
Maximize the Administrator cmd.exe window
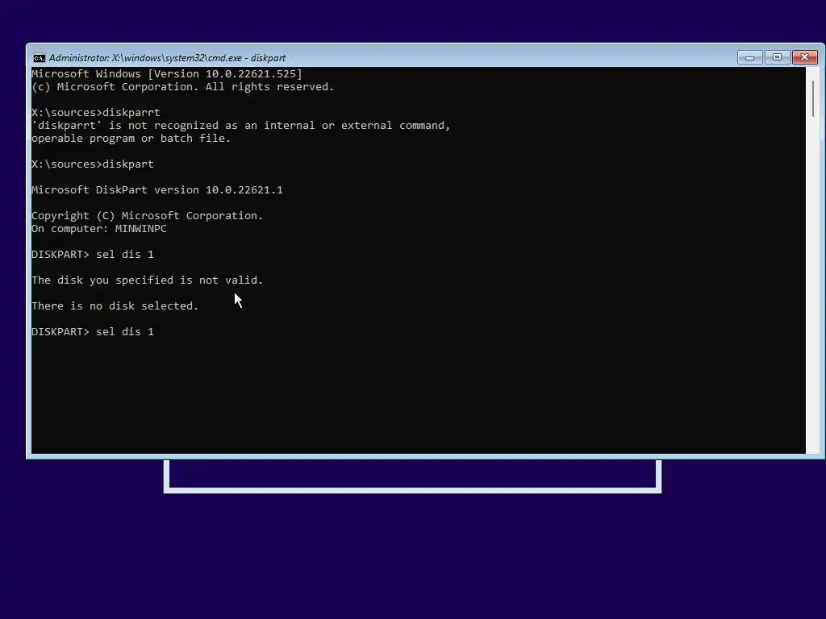(777, 57)
